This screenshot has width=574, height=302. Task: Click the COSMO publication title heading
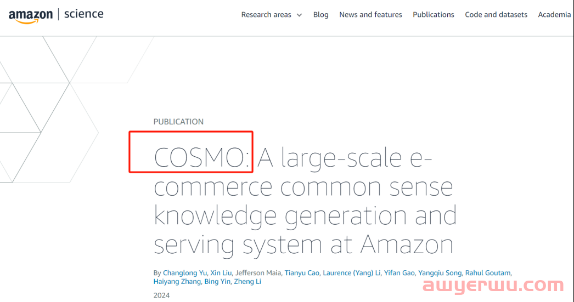pyautogui.click(x=305, y=201)
